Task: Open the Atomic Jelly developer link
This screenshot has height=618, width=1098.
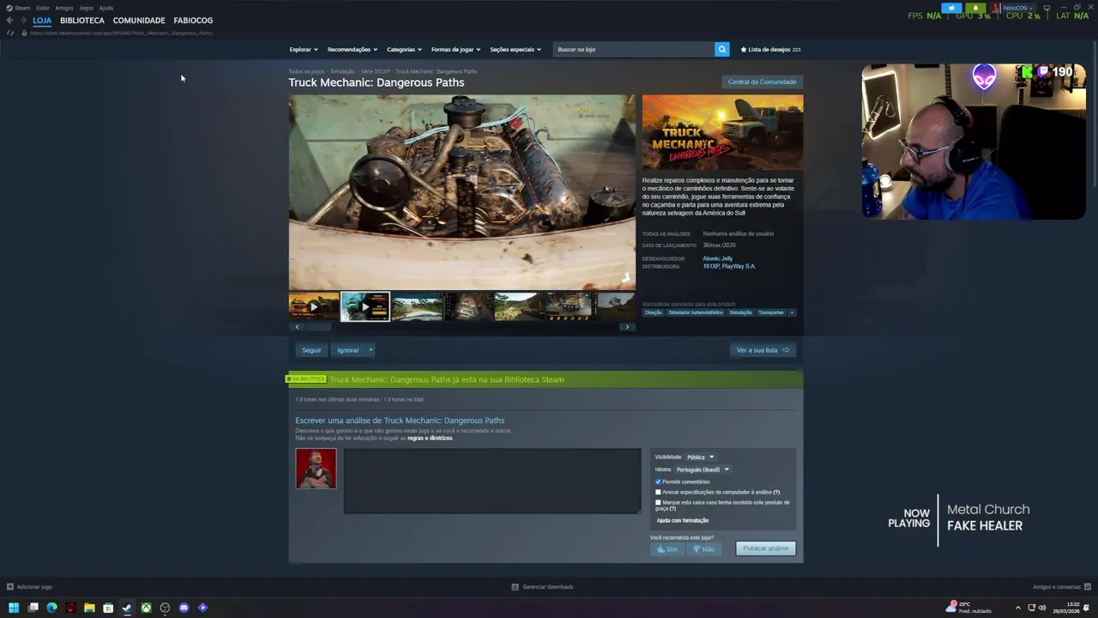Action: click(718, 258)
